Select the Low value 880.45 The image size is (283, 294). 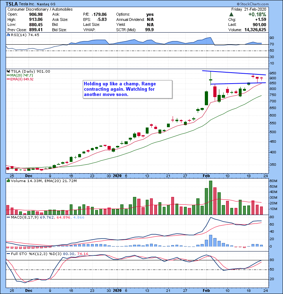click(x=36, y=24)
